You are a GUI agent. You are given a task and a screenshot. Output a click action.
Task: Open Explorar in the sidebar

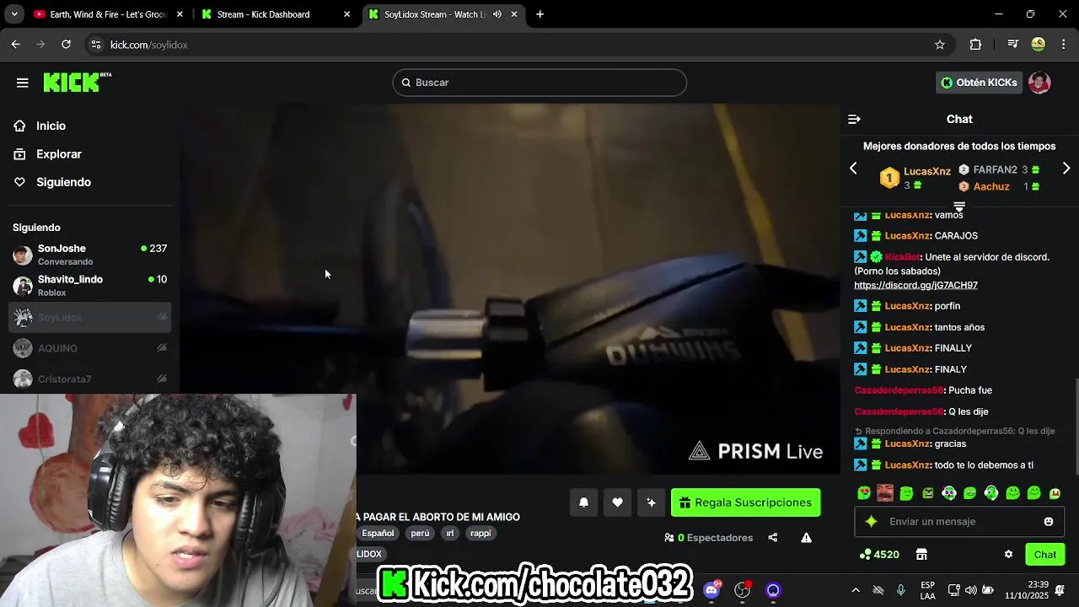point(59,154)
